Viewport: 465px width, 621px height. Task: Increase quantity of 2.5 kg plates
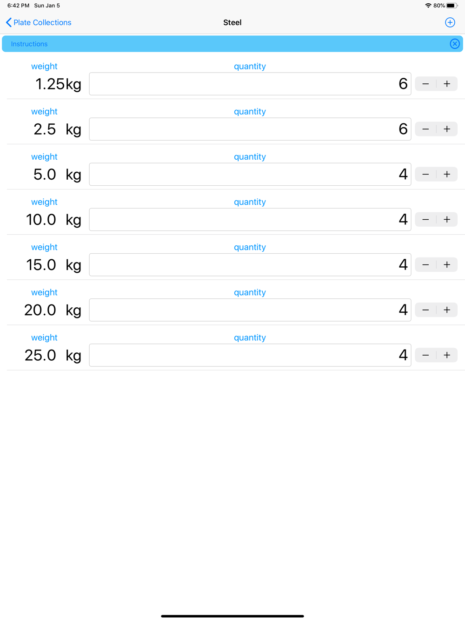(x=447, y=129)
